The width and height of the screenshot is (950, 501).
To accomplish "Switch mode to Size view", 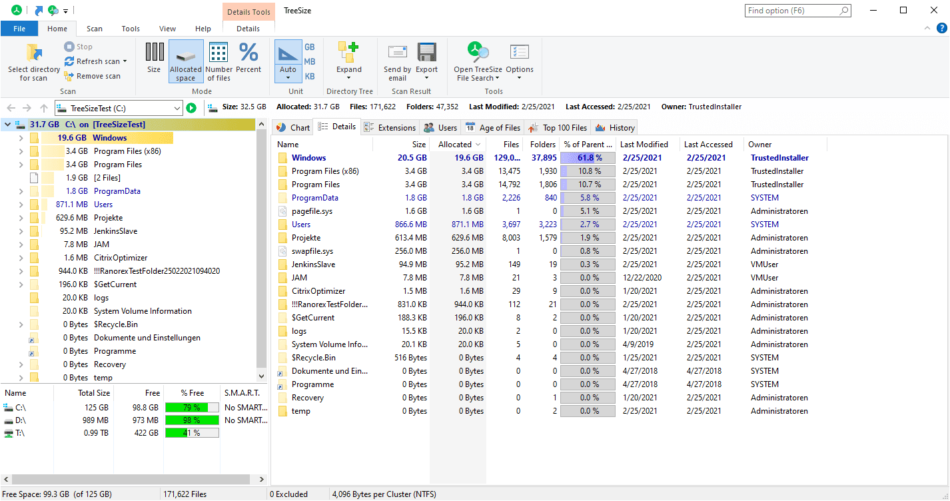I will click(x=154, y=53).
